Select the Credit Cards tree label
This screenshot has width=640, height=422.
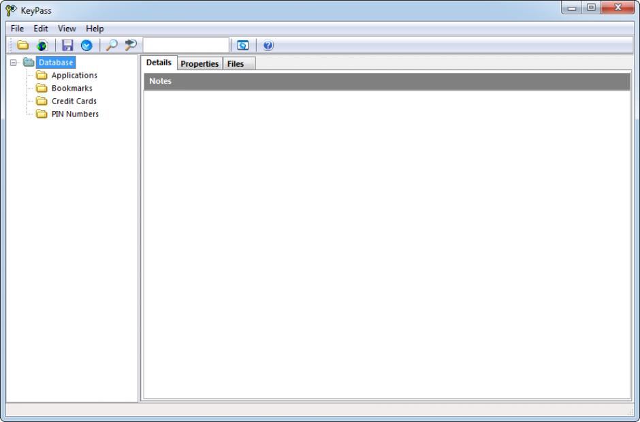click(x=74, y=101)
